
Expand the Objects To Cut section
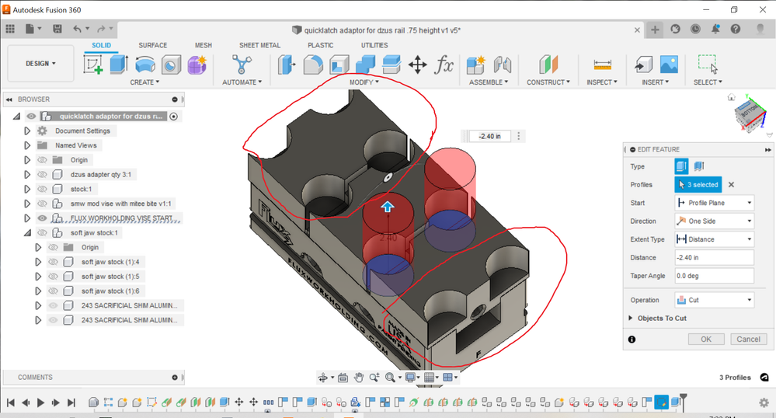(631, 318)
